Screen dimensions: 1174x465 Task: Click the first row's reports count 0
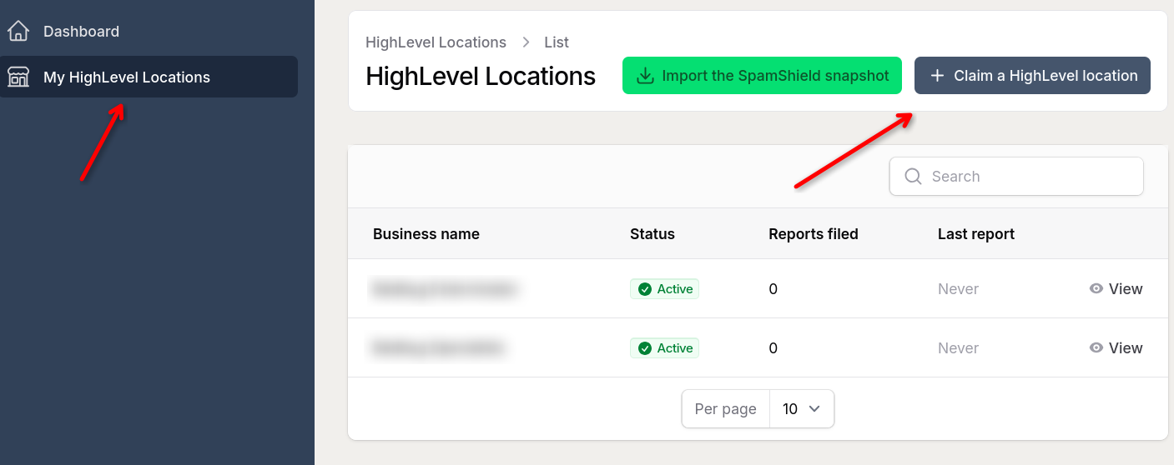[773, 289]
